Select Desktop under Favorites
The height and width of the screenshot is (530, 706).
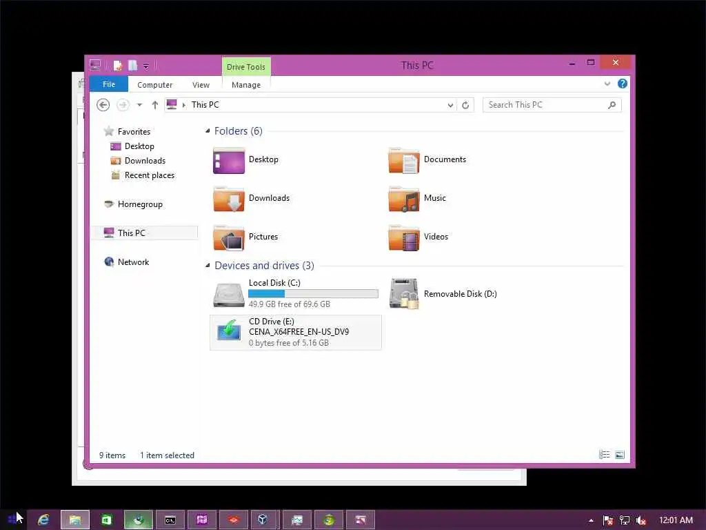coord(139,146)
